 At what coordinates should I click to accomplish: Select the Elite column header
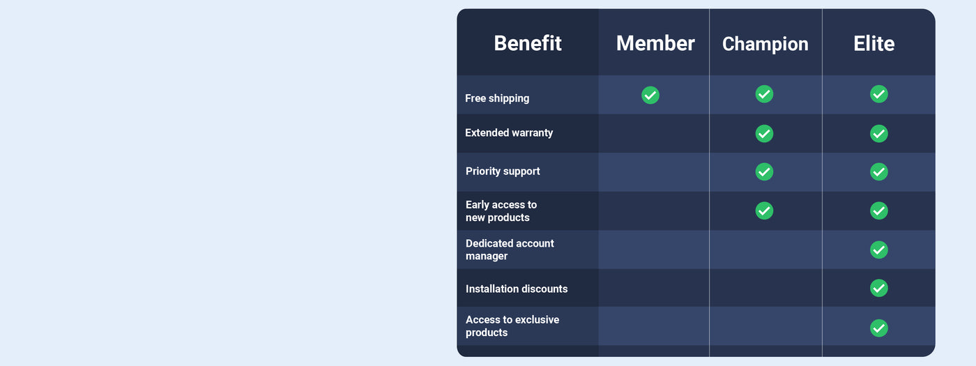[x=874, y=43]
